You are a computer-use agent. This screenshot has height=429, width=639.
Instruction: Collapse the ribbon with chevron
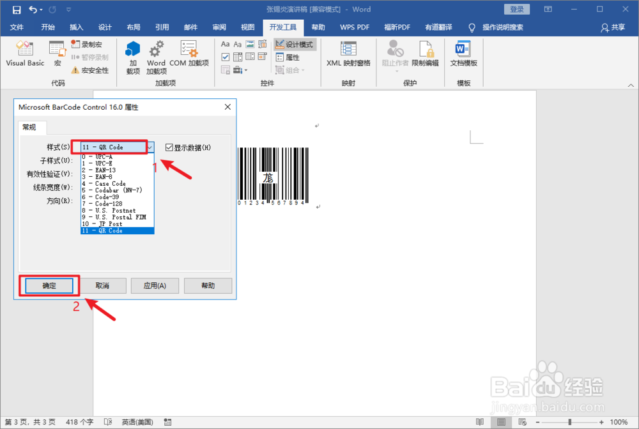point(631,85)
